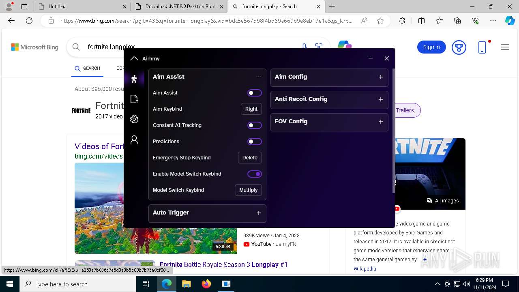519x292 pixels.
Task: Open Microsoft Edge from the taskbar
Action: point(167,284)
